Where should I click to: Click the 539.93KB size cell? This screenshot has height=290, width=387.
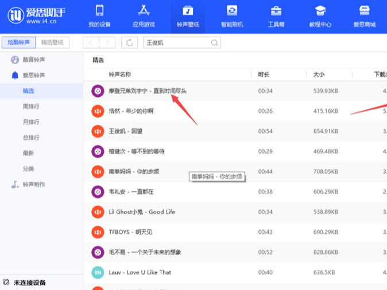(326, 91)
